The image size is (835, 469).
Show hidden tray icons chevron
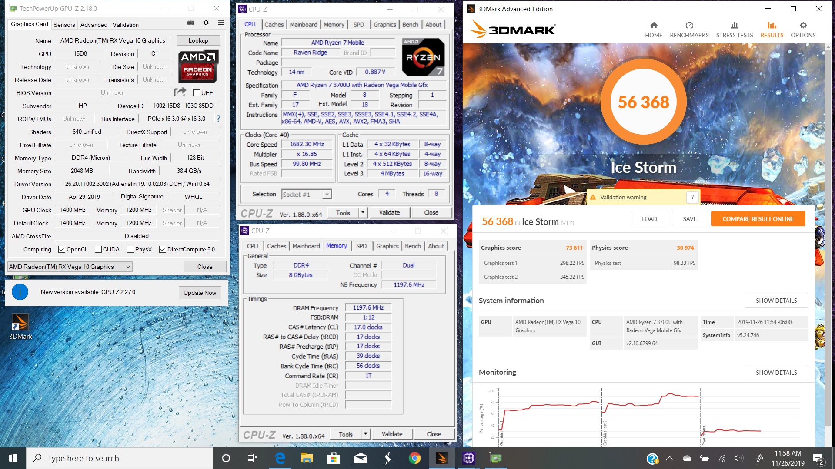pos(670,458)
